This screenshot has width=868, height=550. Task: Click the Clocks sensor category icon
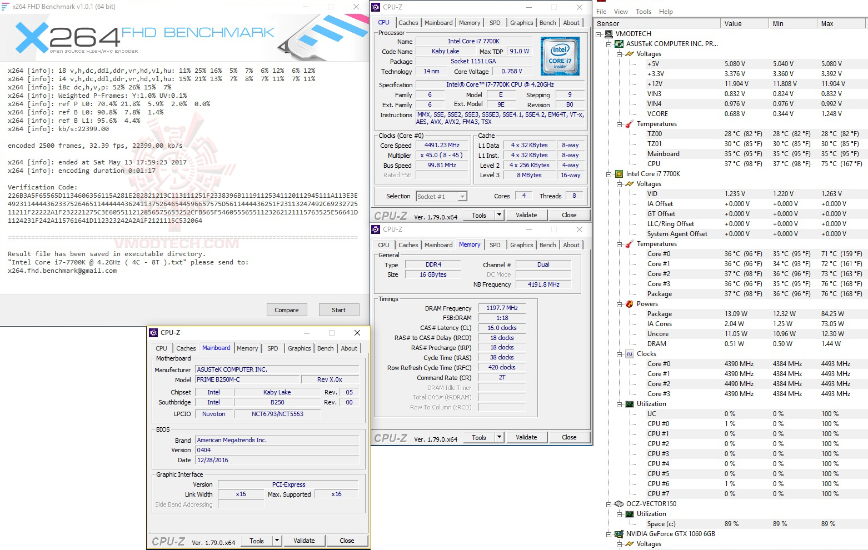630,353
